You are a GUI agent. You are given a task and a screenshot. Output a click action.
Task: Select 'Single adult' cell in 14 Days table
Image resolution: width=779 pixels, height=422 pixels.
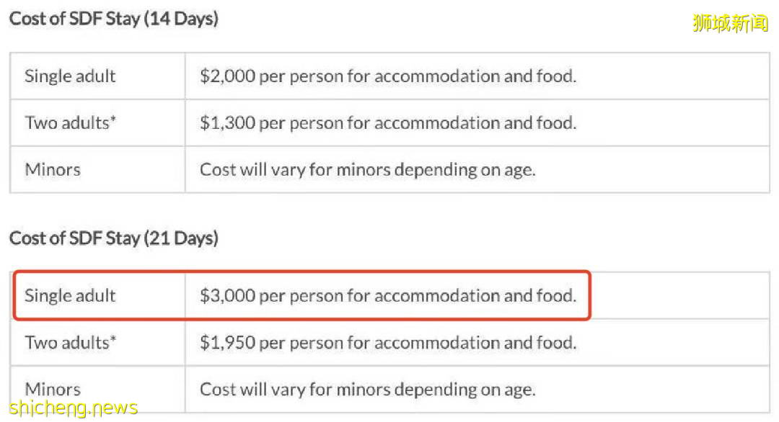[70, 76]
